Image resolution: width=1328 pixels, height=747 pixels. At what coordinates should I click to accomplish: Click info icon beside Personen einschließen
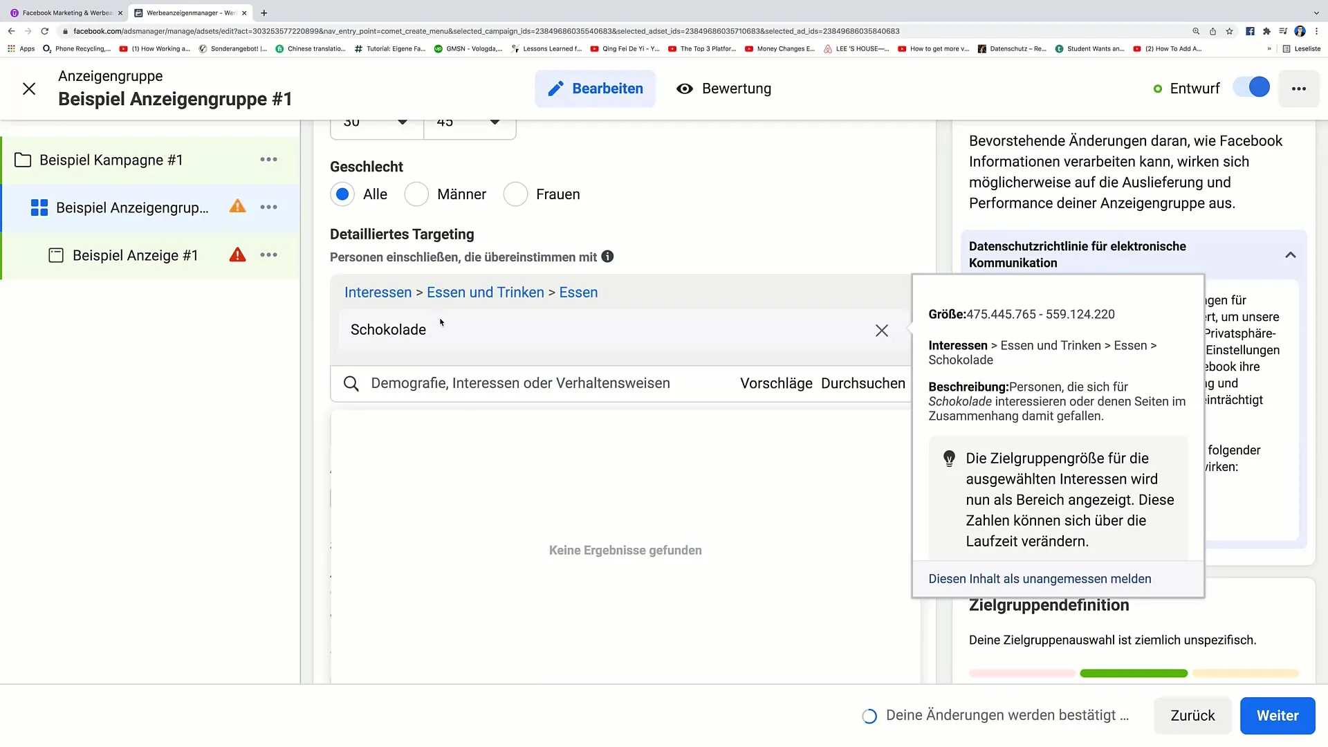coord(607,257)
